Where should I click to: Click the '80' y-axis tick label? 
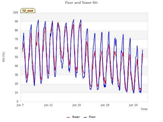pyautogui.click(x=16, y=30)
